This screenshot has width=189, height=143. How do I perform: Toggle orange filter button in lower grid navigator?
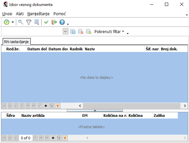(x=65, y=138)
